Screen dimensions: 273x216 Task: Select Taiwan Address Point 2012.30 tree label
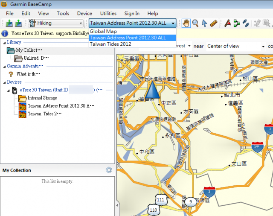61,106
